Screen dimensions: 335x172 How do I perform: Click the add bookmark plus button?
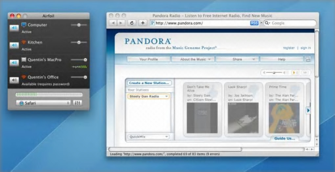click(x=143, y=23)
